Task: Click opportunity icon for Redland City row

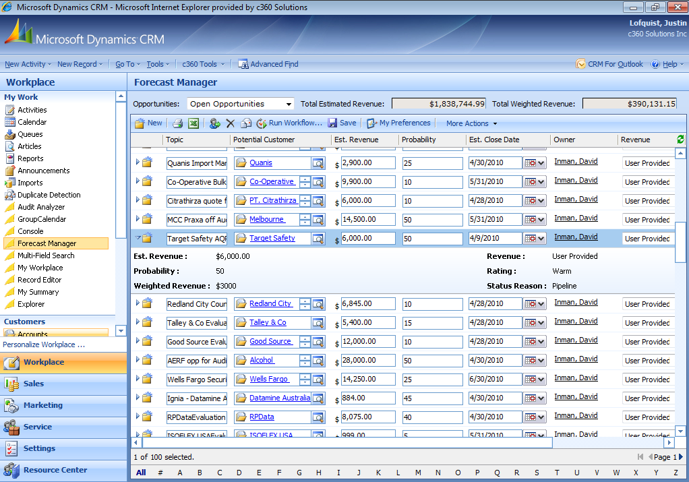Action: (x=147, y=303)
